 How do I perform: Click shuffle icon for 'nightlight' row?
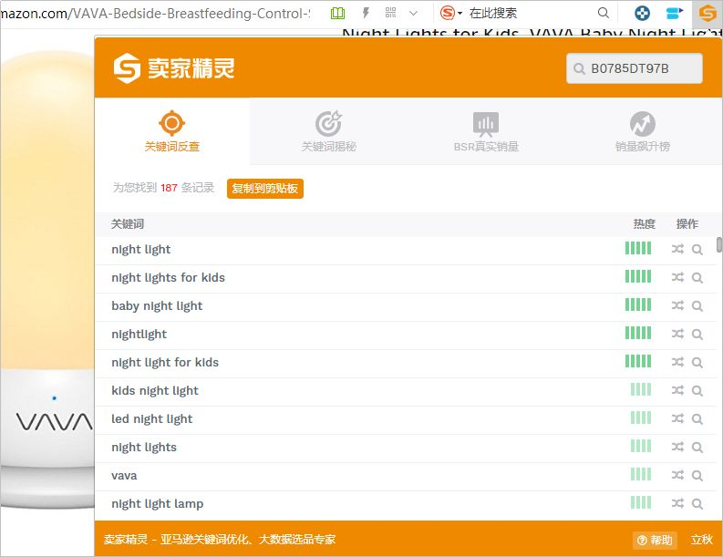tap(677, 334)
